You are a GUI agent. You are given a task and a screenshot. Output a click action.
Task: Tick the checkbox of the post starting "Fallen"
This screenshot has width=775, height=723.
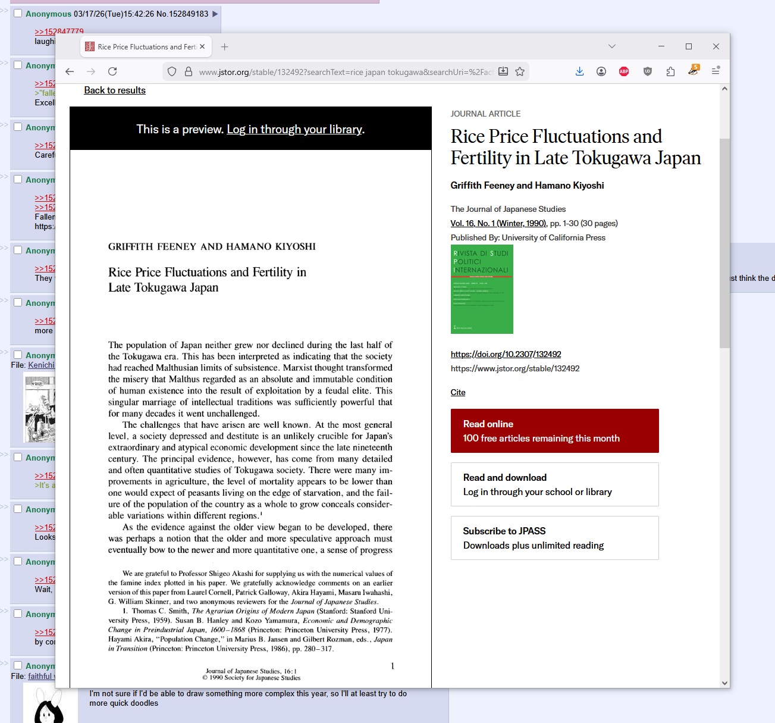coord(18,179)
